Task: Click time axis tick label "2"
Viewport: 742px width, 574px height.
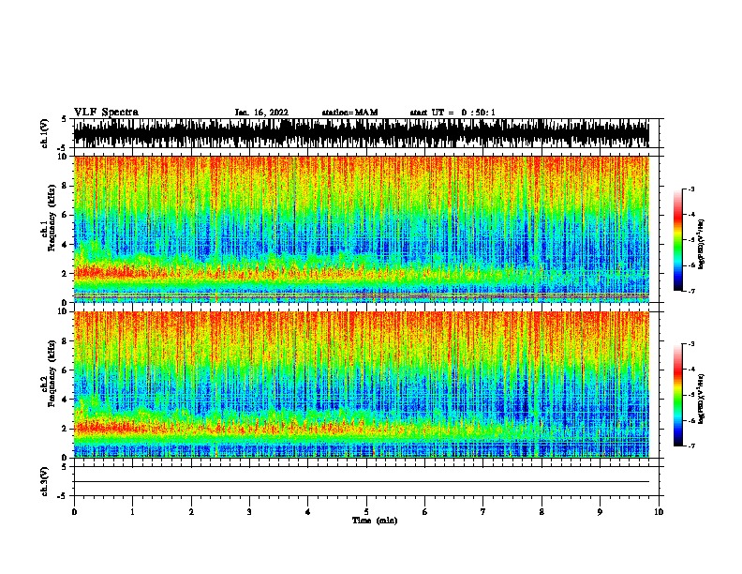Action: click(x=191, y=512)
